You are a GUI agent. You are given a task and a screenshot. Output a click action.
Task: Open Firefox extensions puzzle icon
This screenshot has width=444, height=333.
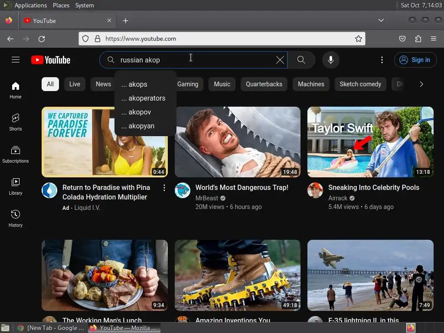click(418, 39)
